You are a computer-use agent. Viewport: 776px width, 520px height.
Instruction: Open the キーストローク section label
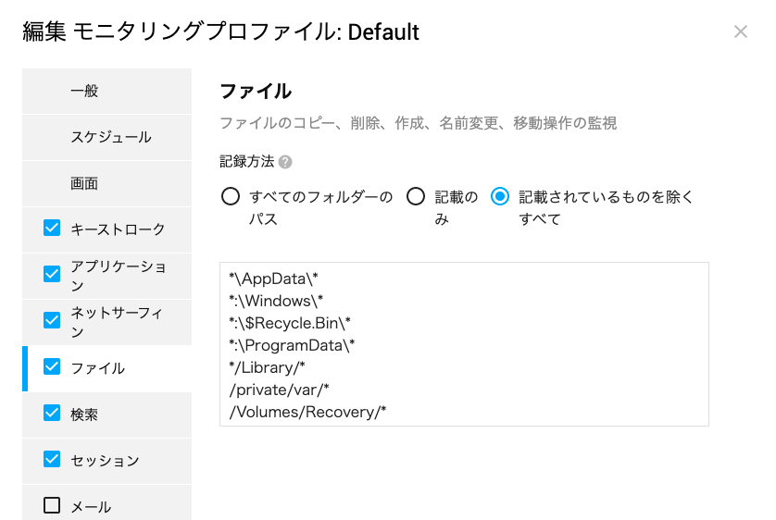point(118,229)
